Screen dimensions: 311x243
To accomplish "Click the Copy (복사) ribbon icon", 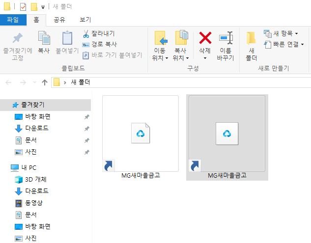I will (x=44, y=38).
